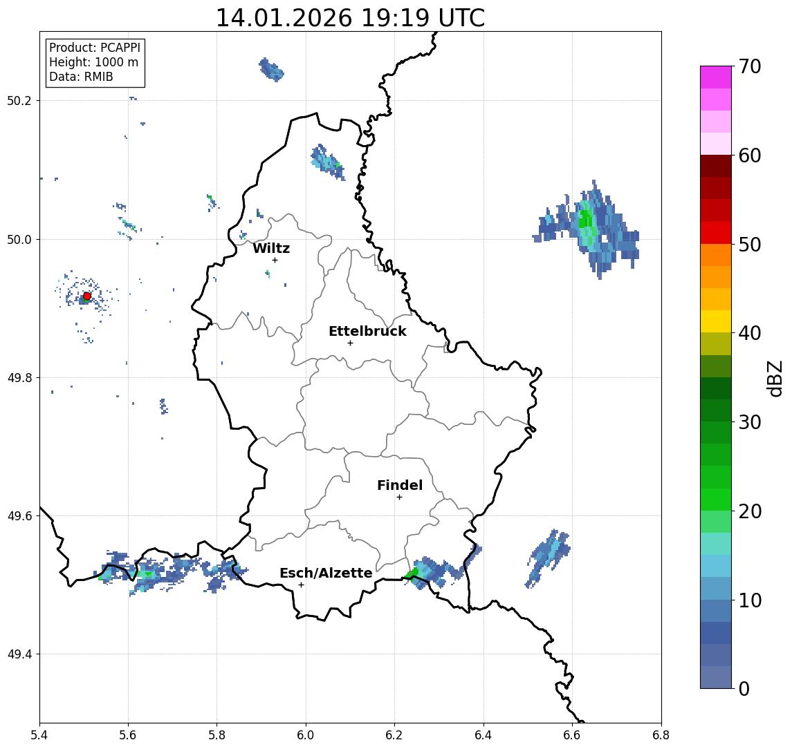Click the colorbar label 30

click(x=750, y=422)
